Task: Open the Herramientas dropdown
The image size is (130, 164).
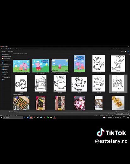Action: point(111,114)
